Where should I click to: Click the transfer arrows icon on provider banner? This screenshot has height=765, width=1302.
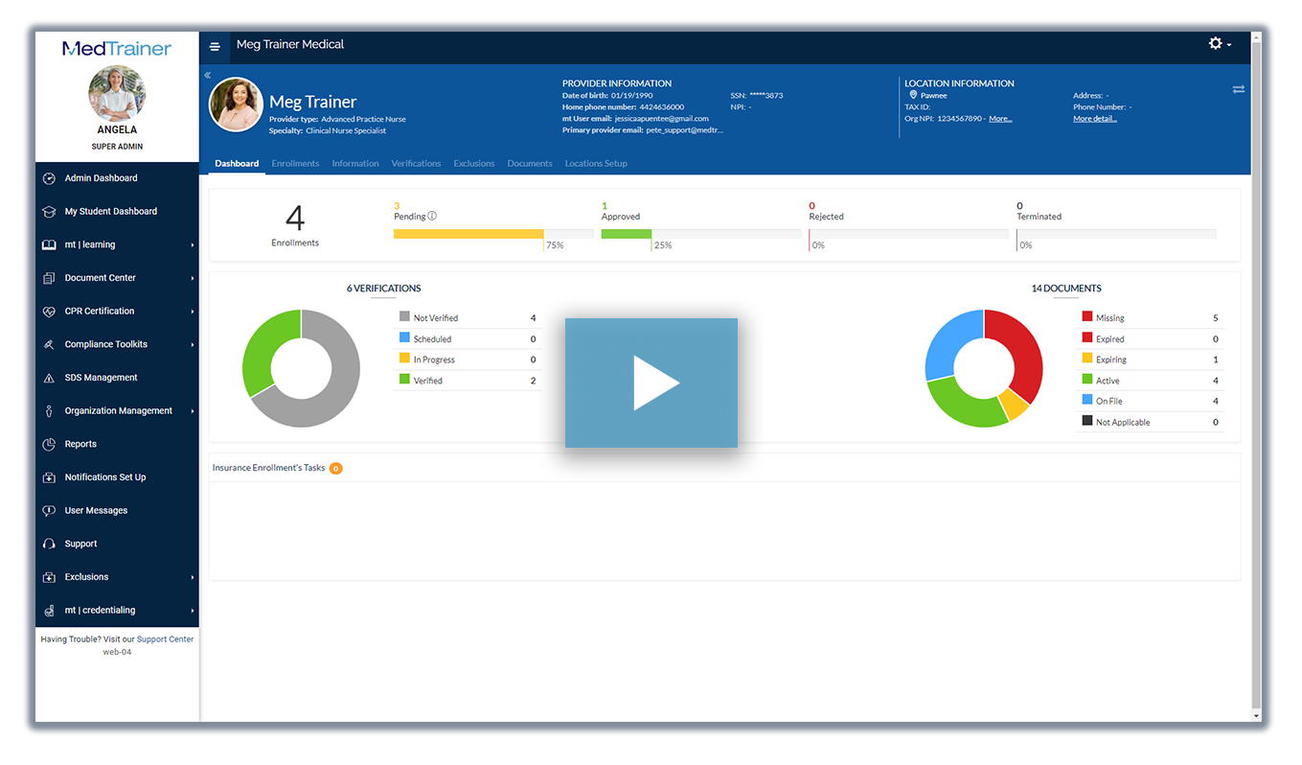click(x=1239, y=88)
